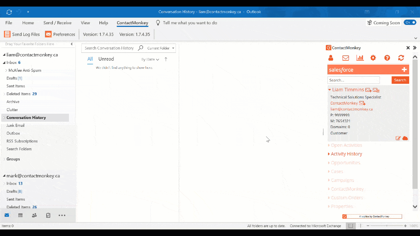Collapse ContactMonkey panel with double chevron
Screen dimensions: 420x236
click(x=415, y=48)
